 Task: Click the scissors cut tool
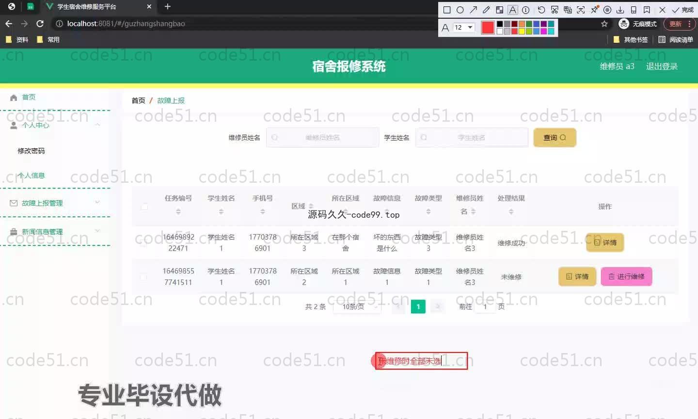tap(555, 10)
